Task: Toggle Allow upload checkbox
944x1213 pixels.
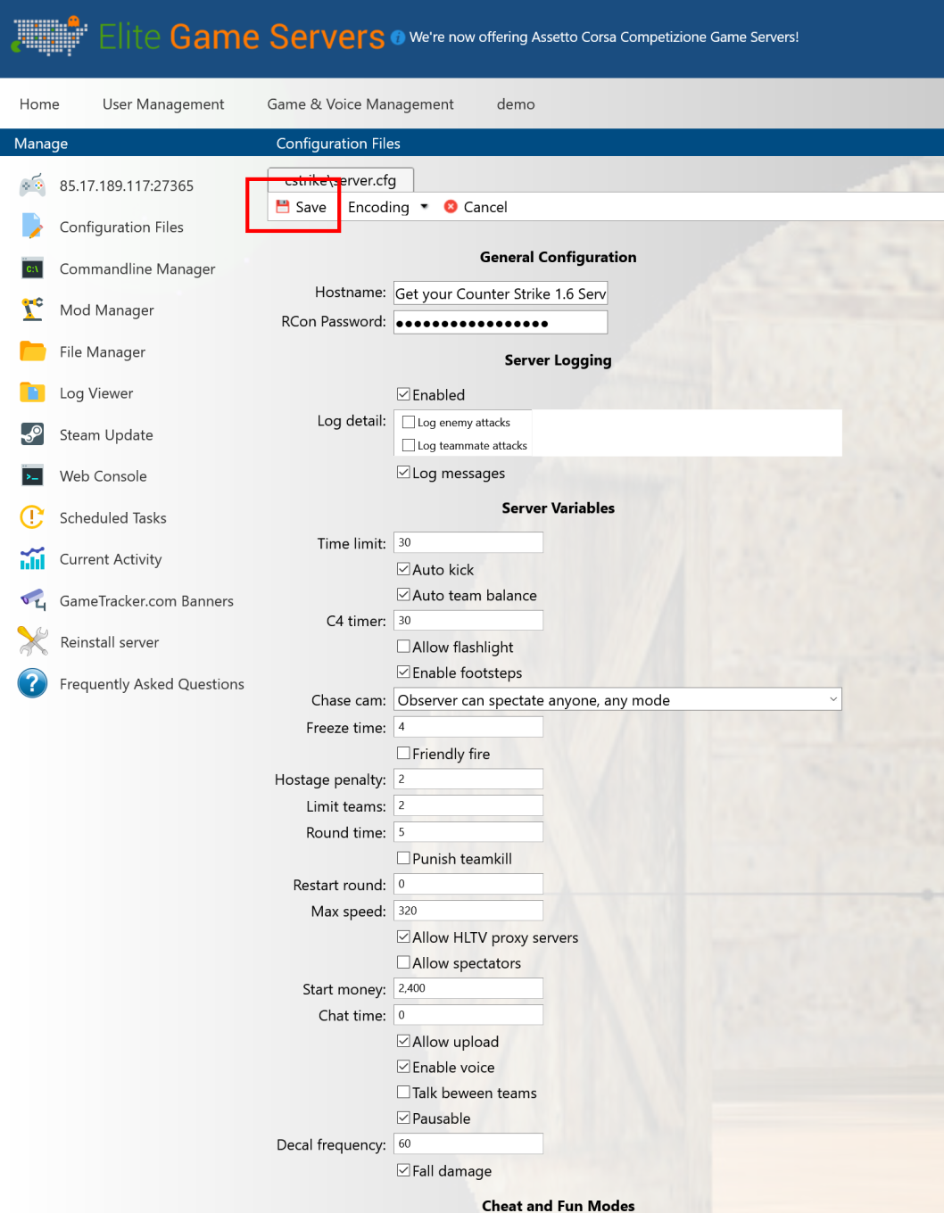Action: 403,1041
